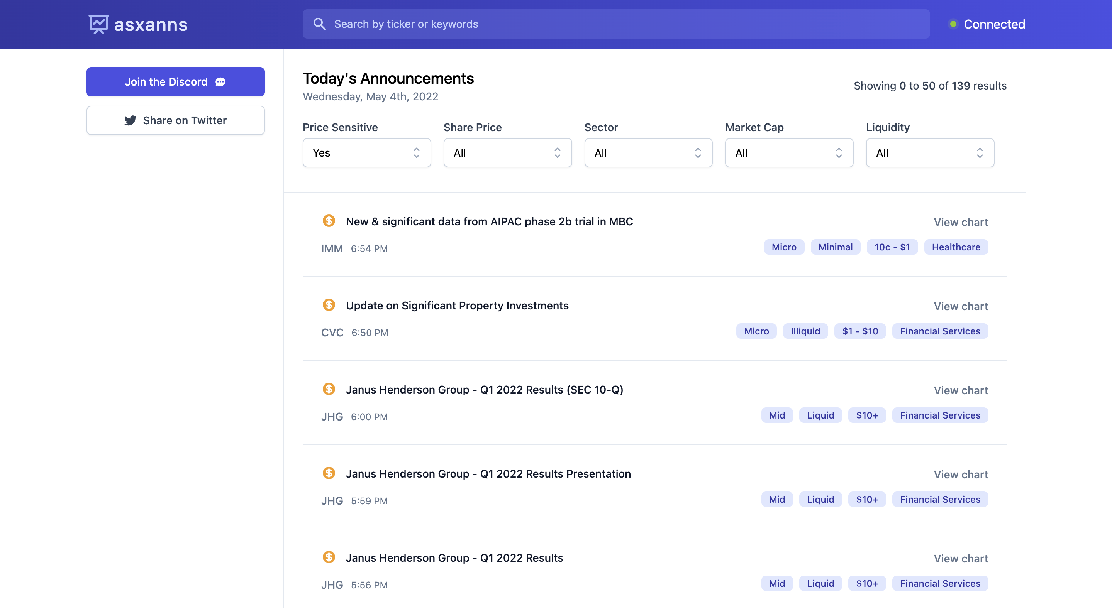Click Share on Twitter button
The image size is (1112, 608).
tap(175, 120)
